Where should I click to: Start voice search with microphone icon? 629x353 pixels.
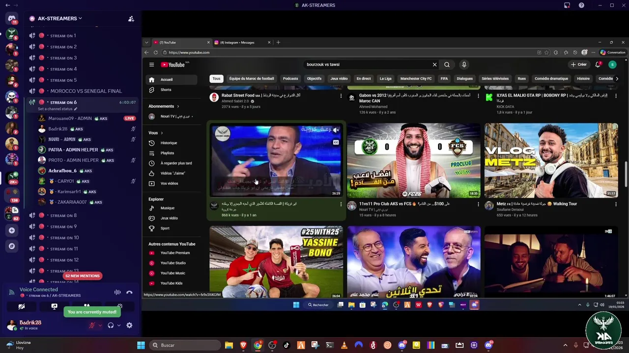click(464, 65)
